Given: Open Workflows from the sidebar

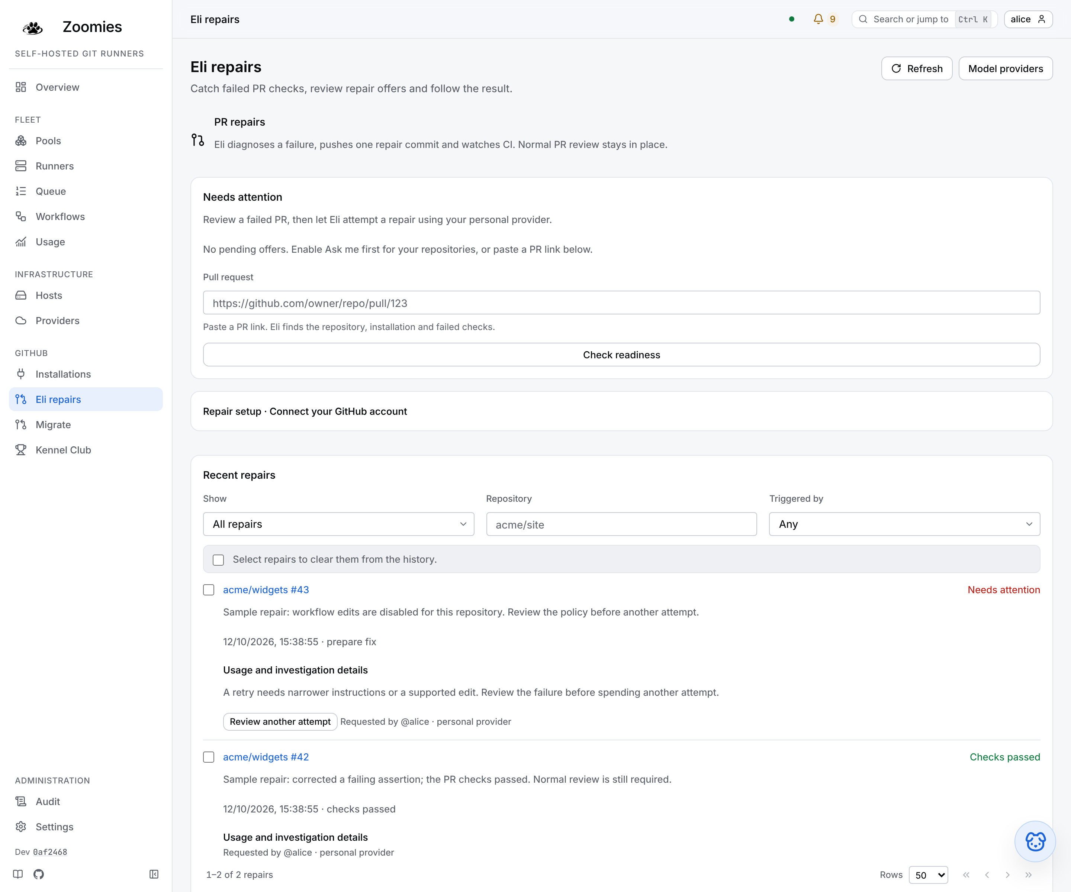Looking at the screenshot, I should click(86, 217).
